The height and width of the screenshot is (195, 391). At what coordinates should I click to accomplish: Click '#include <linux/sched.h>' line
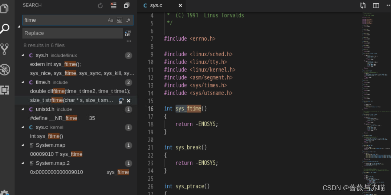tap(199, 54)
